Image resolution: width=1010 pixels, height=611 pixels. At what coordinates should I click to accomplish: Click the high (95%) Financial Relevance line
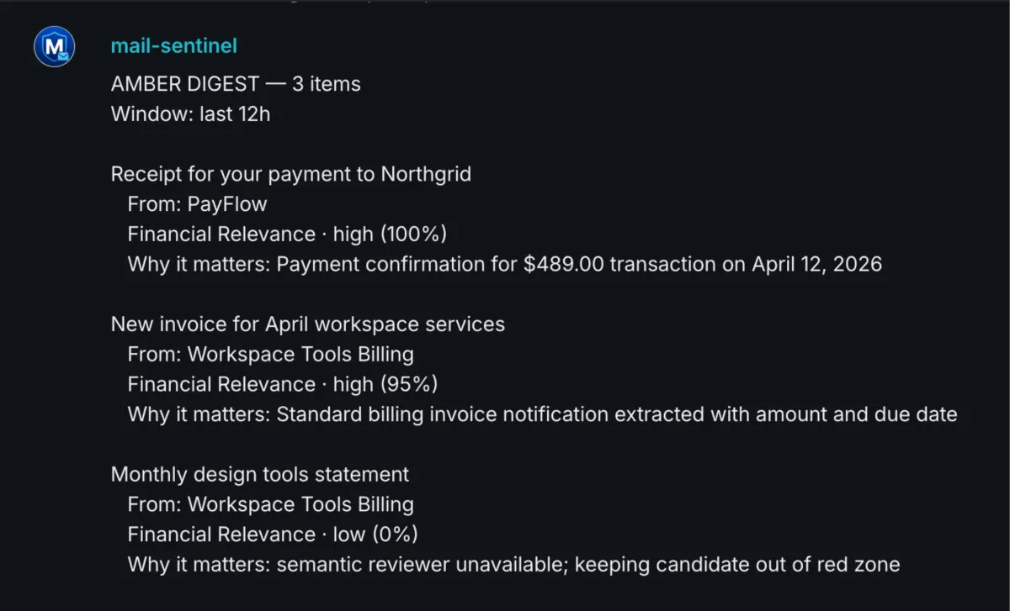click(282, 385)
